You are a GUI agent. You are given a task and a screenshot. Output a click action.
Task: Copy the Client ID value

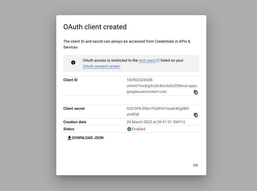point(196,92)
